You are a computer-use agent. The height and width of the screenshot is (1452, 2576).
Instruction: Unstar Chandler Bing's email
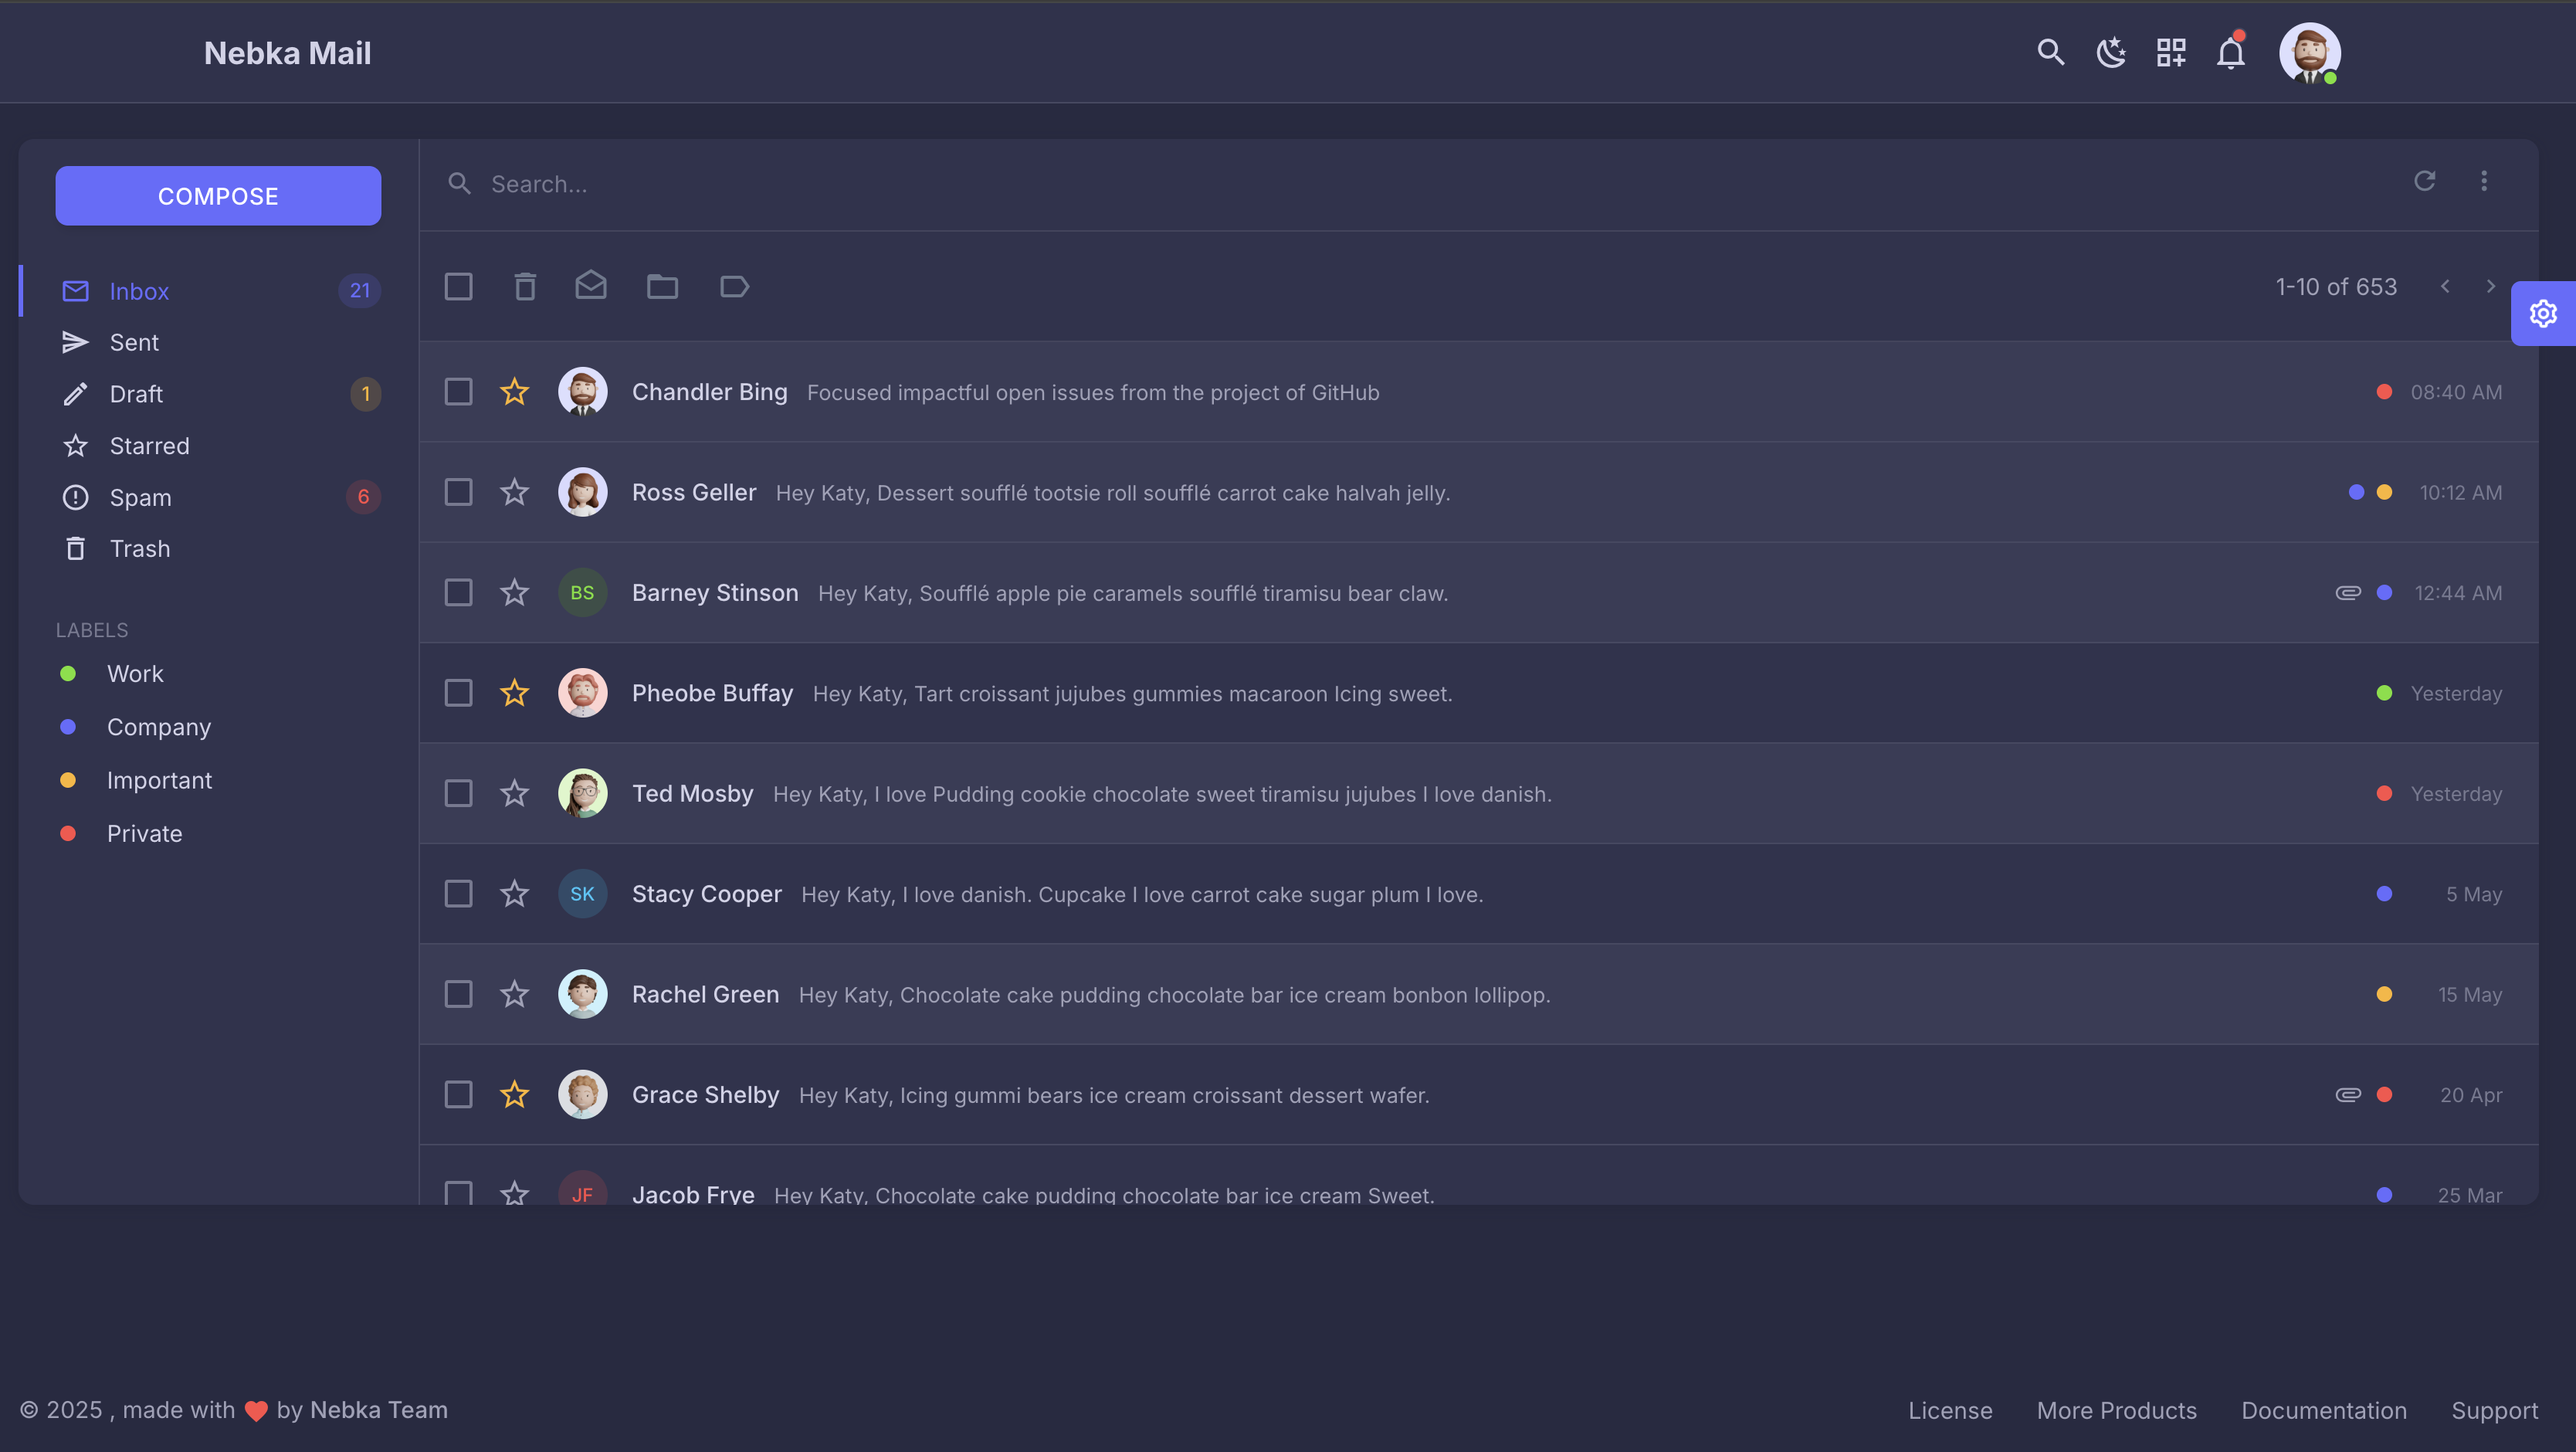514,392
